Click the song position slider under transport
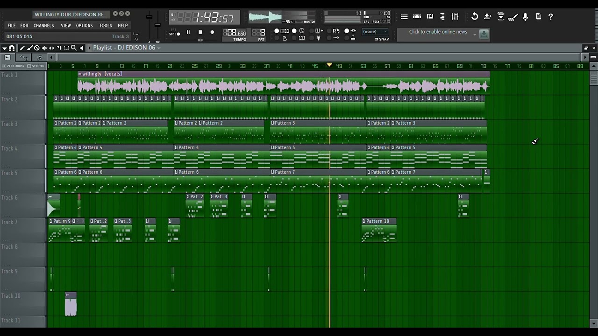Image resolution: width=598 pixels, height=336 pixels. coord(200,40)
